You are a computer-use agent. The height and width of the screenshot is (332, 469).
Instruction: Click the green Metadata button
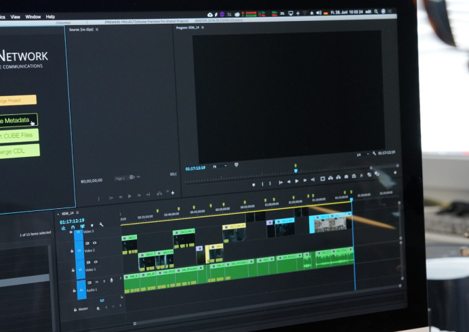(x=18, y=120)
